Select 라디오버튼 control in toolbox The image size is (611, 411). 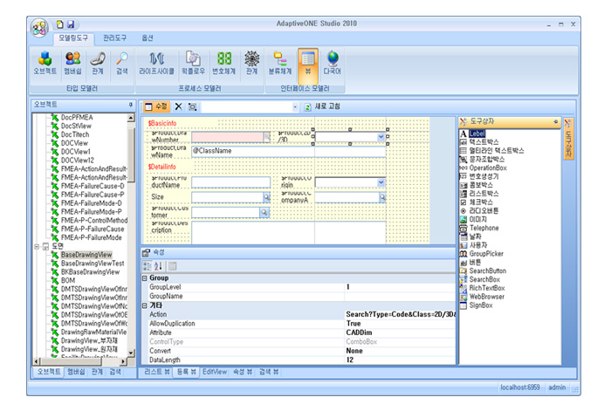tap(484, 211)
